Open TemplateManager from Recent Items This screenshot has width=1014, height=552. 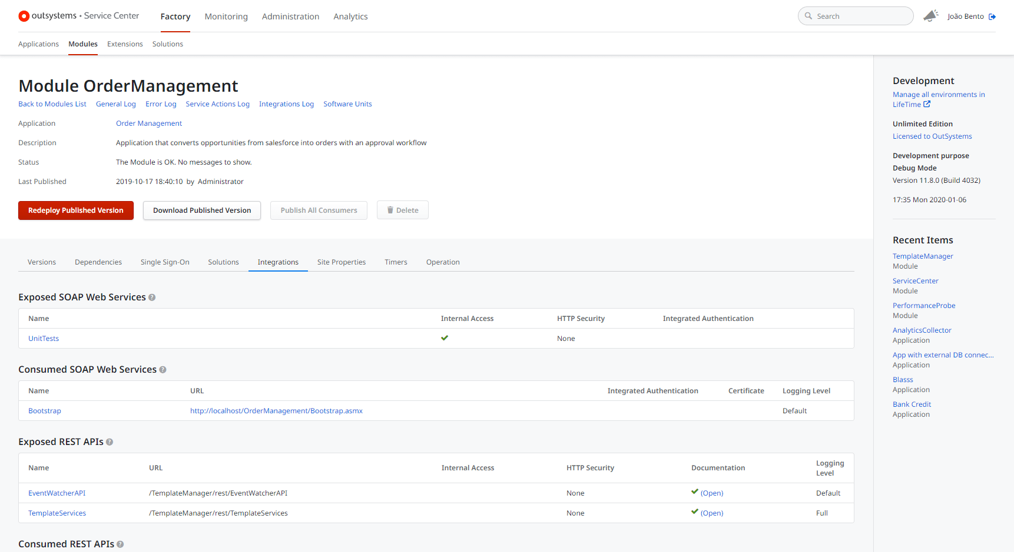pyautogui.click(x=923, y=256)
